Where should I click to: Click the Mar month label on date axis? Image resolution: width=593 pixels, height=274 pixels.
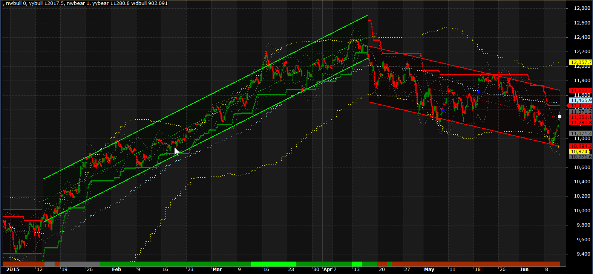click(217, 269)
